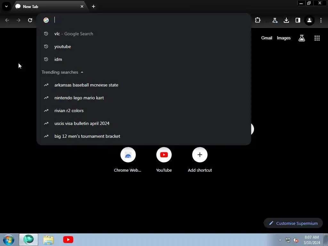Open Search Labs flask on page

click(302, 38)
